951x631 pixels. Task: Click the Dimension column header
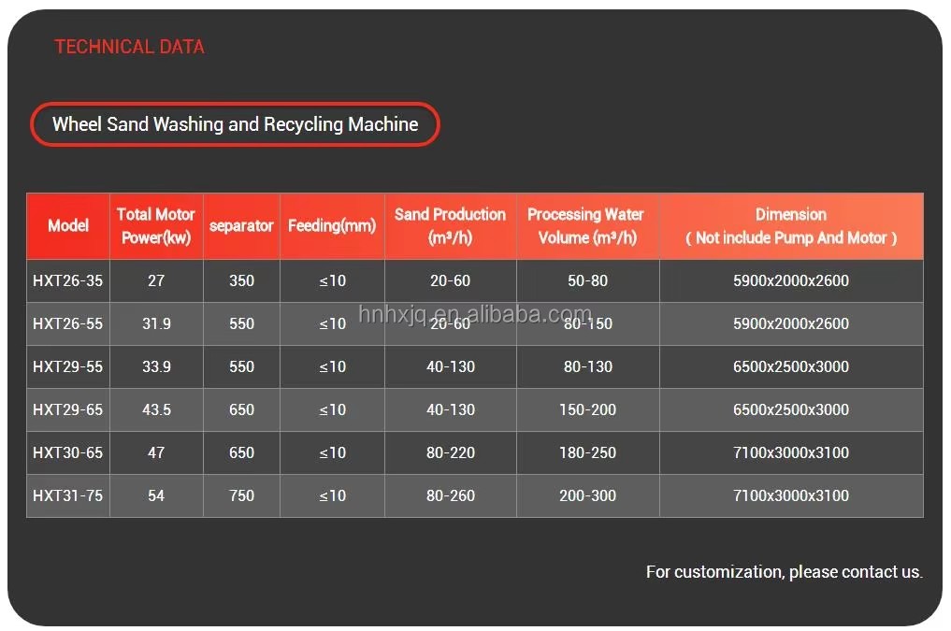coord(791,225)
